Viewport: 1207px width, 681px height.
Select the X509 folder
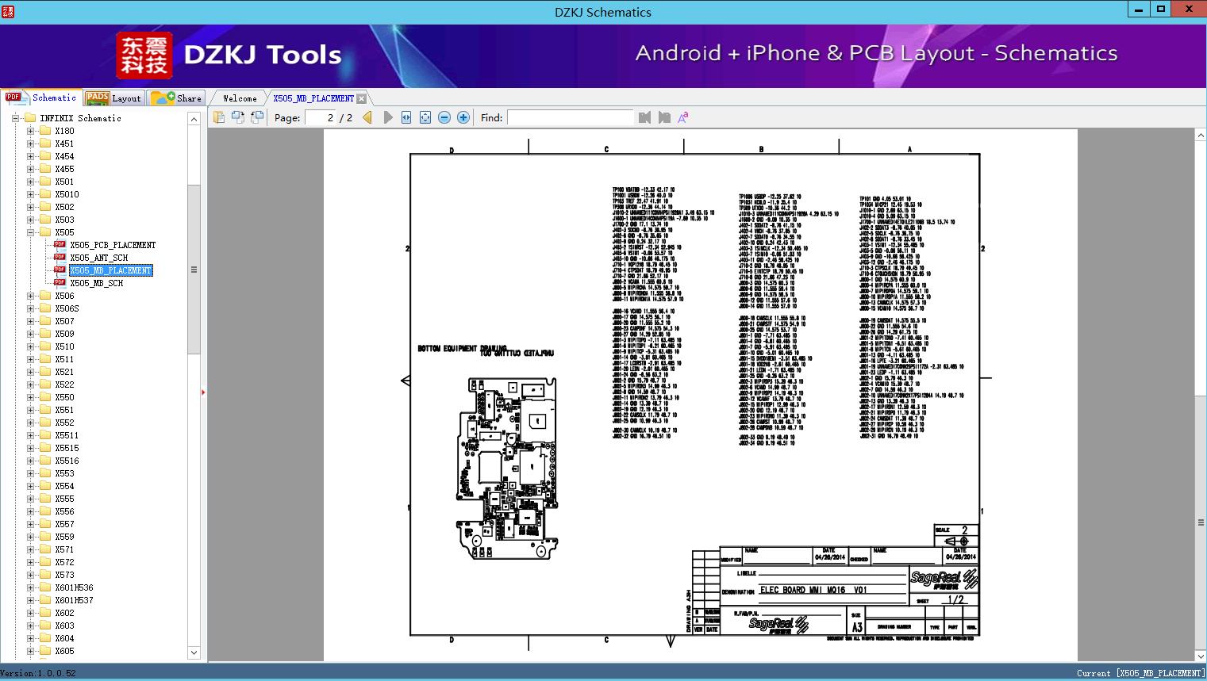(x=64, y=334)
